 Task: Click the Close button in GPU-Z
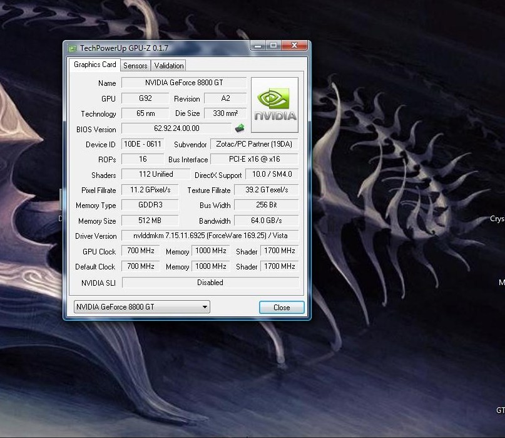(x=282, y=308)
